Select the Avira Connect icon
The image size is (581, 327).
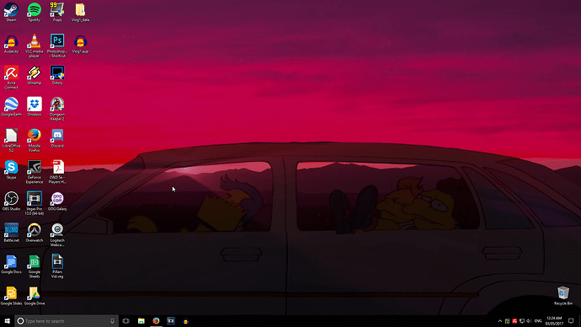11,78
